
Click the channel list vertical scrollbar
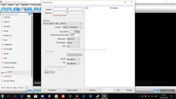[32, 46]
